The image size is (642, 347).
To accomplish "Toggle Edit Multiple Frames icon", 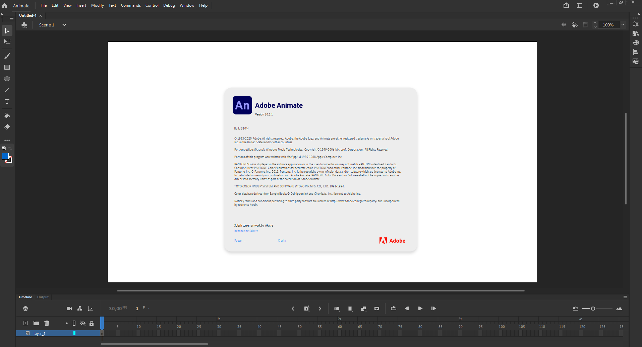I will [350, 309].
